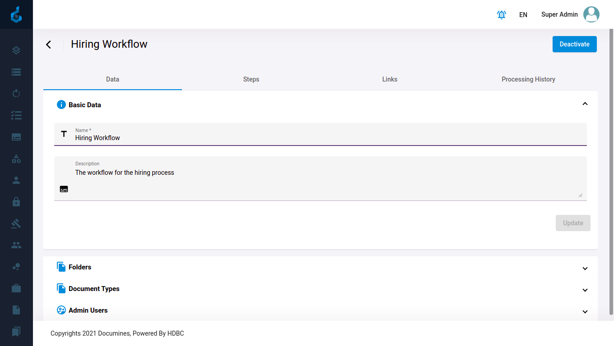Open the gavel icon in sidebar
The width and height of the screenshot is (614, 346).
(x=16, y=223)
